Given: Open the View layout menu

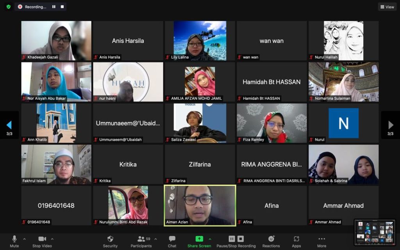Looking at the screenshot, I should [x=387, y=7].
